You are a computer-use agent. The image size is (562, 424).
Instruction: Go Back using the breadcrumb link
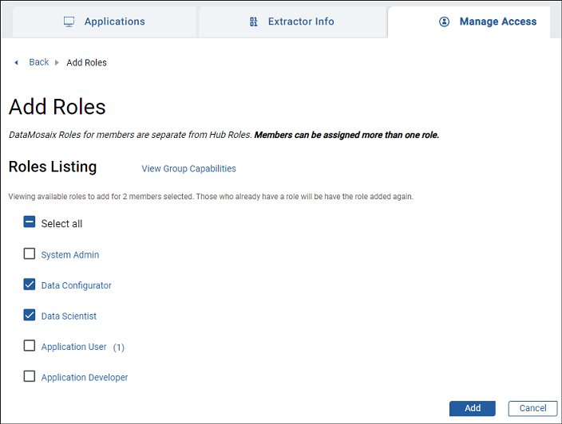39,62
